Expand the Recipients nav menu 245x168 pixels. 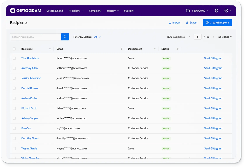point(76,11)
